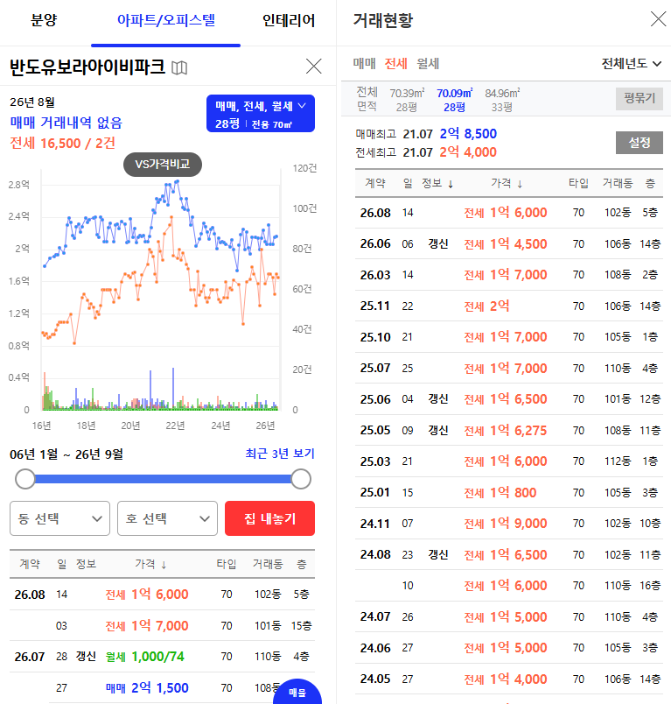Sort by 가격 arrow in lower-left table
The height and width of the screenshot is (704, 671).
(x=164, y=565)
